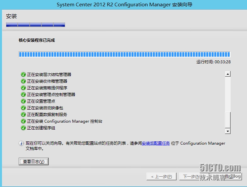The width and height of the screenshot is (247, 187).
Task: Click the blue information icon
Action: tap(21, 143)
